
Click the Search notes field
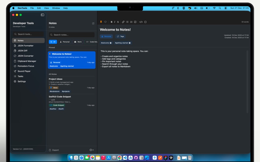pos(71,35)
